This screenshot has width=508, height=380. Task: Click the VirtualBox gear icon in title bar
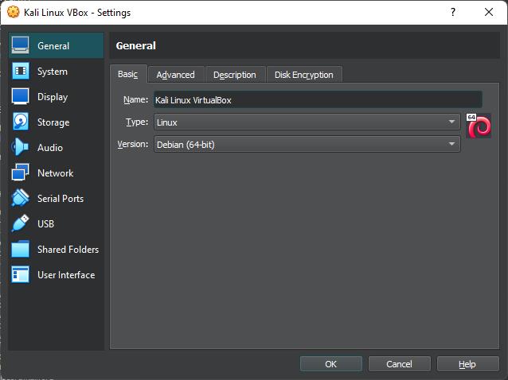point(13,12)
